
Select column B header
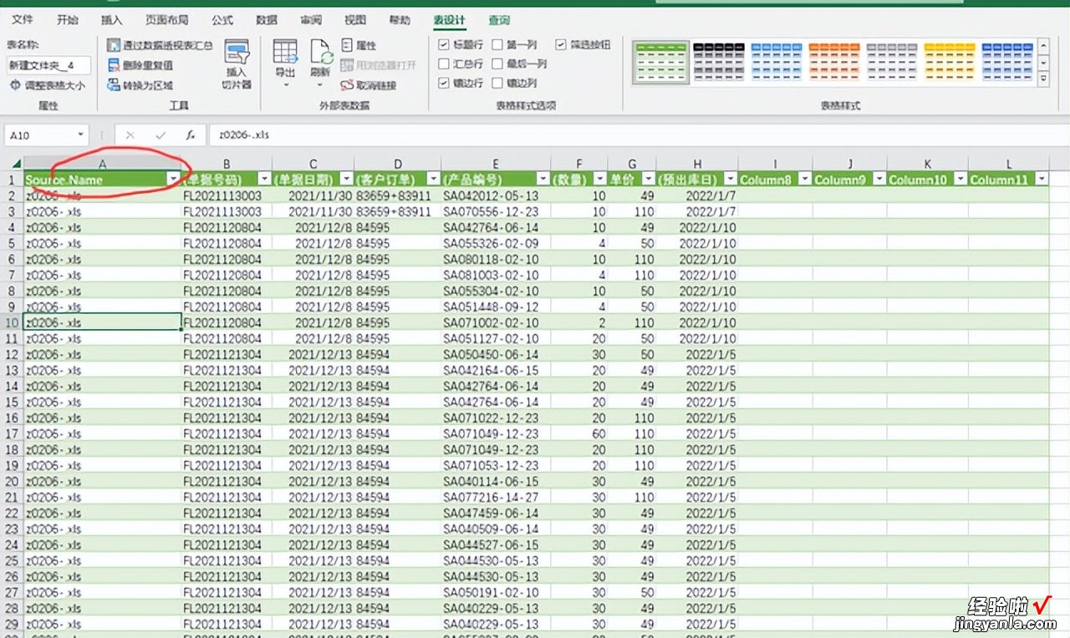click(227, 163)
